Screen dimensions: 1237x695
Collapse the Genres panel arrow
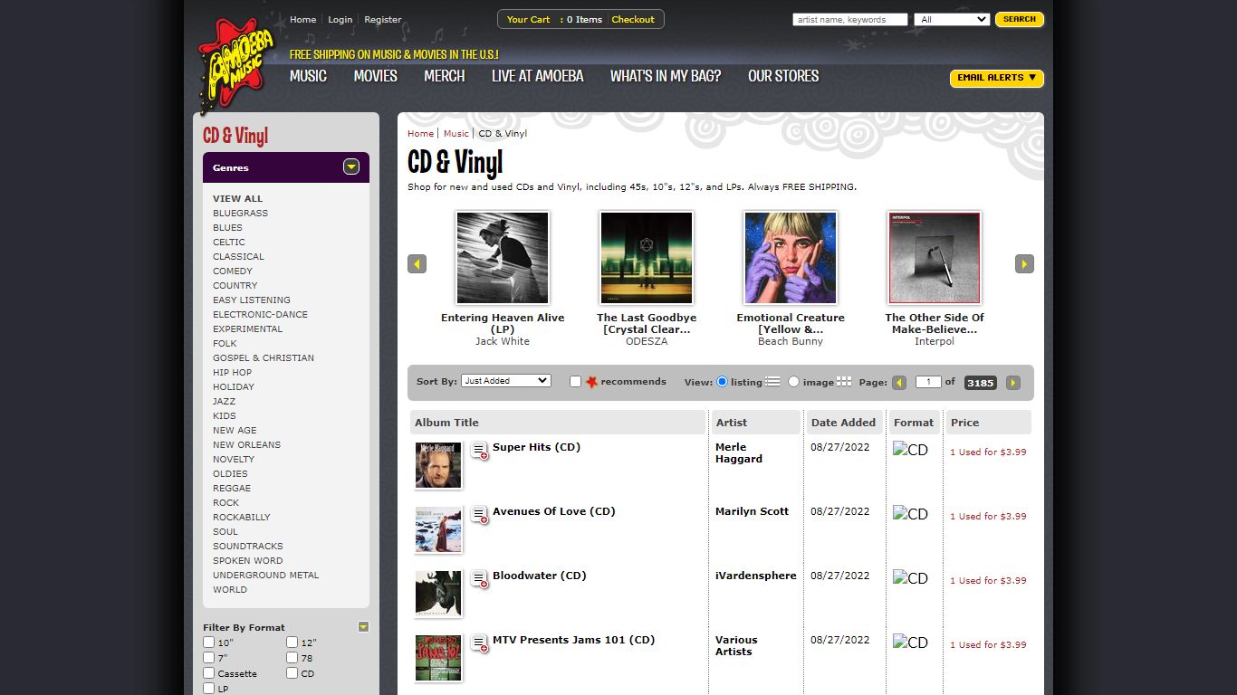pos(351,167)
